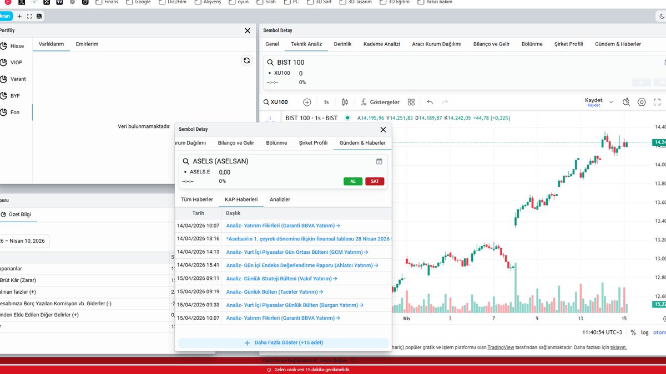Click the report date range field
The image size is (666, 374).
point(23,241)
